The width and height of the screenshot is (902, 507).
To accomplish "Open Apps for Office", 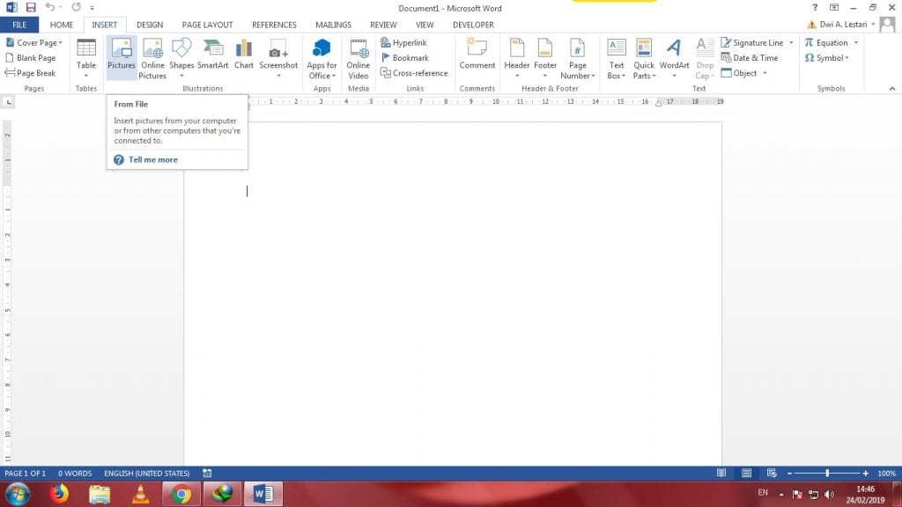I will [322, 59].
